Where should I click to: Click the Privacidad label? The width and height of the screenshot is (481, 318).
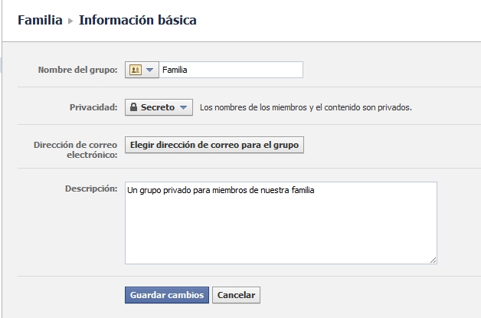coord(93,107)
